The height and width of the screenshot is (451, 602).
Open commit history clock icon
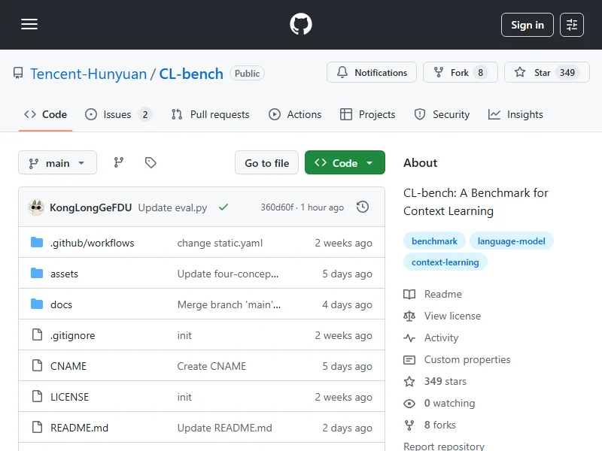(x=363, y=207)
